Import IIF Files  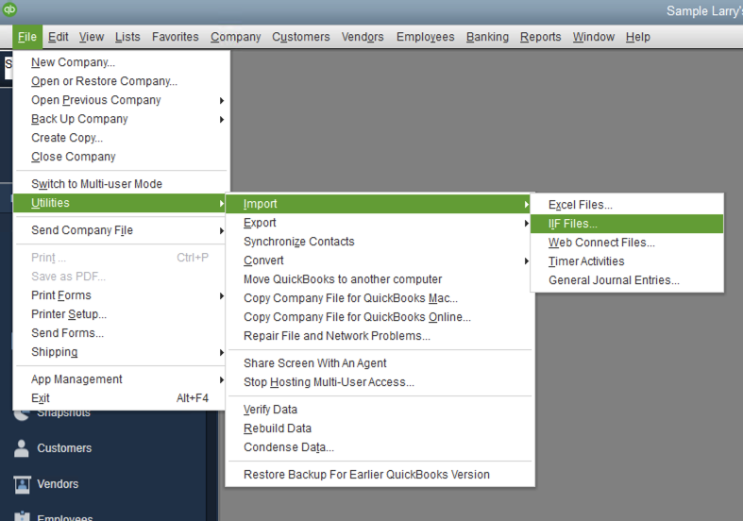coord(627,224)
